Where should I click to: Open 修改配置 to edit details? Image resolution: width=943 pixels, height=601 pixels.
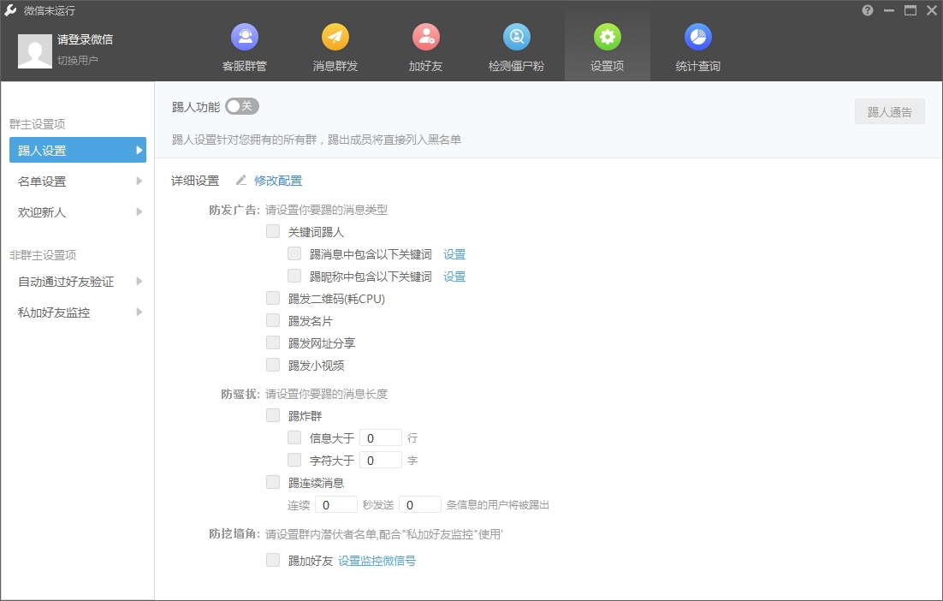click(x=276, y=181)
